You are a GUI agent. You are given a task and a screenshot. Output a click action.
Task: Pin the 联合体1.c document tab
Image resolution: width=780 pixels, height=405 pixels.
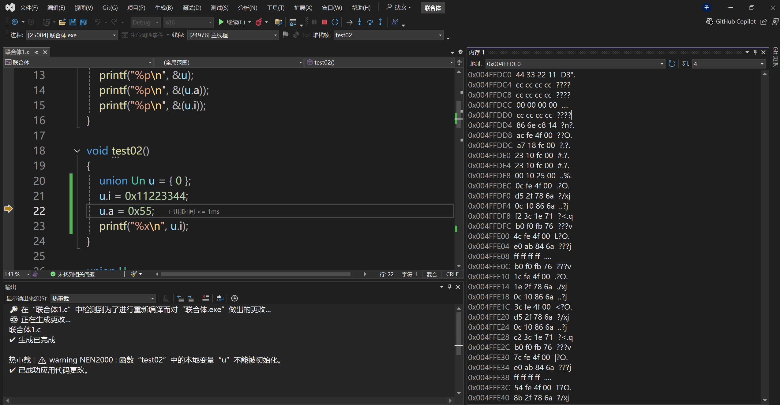37,52
